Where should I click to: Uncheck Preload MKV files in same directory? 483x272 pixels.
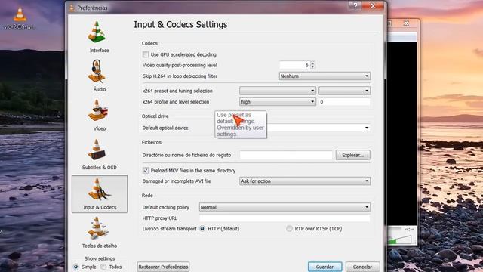click(146, 170)
